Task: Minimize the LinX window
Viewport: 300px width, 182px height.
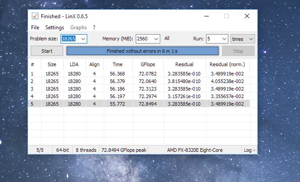Action: coord(207,16)
